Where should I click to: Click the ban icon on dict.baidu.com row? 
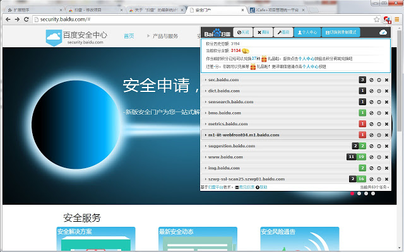[371, 91]
